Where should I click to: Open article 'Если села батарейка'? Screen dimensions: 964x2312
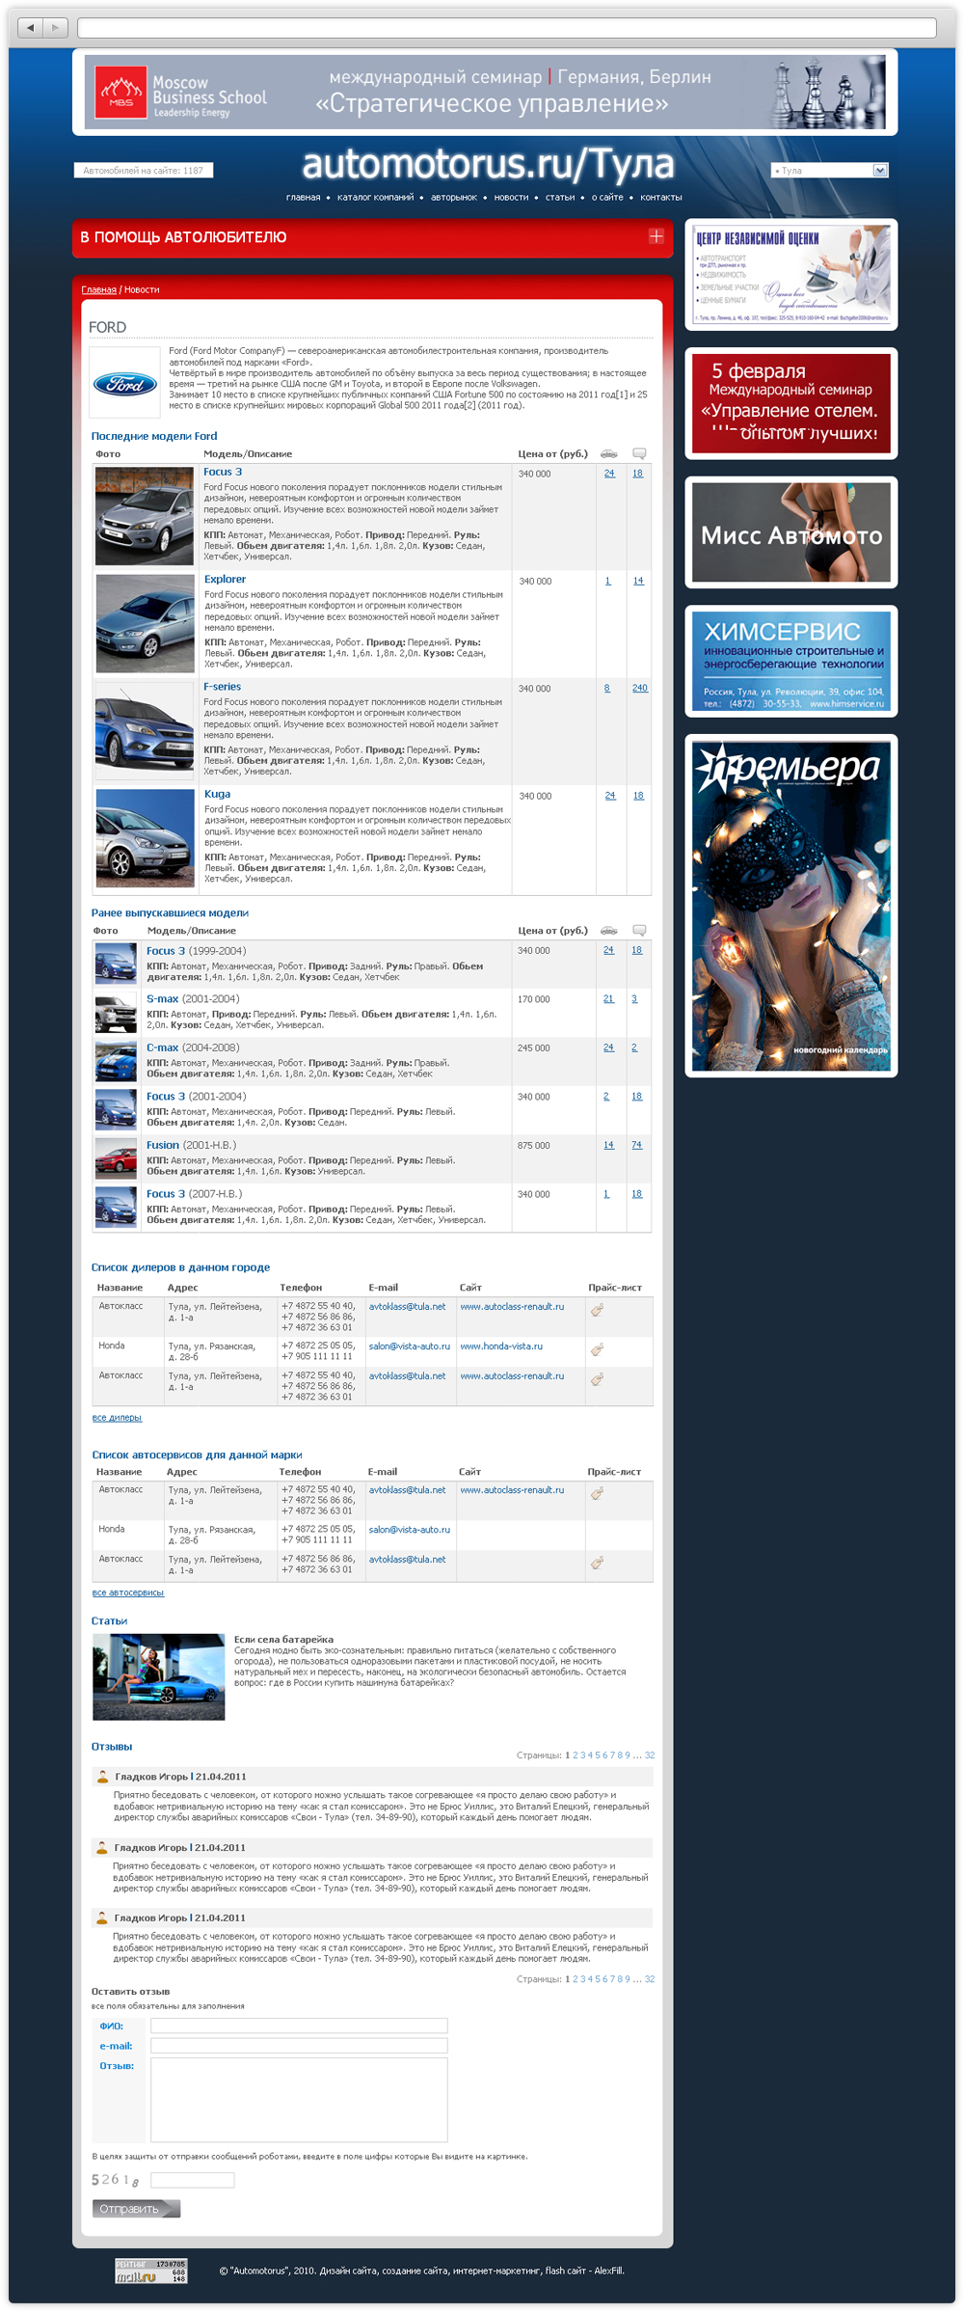(x=283, y=1640)
